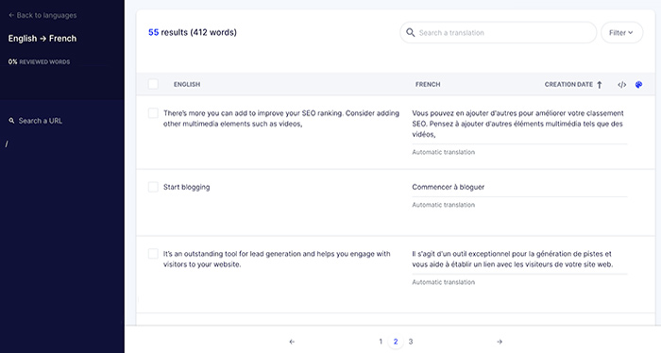
Task: Check the 'Start blogging' row checkbox
Action: coord(153,187)
